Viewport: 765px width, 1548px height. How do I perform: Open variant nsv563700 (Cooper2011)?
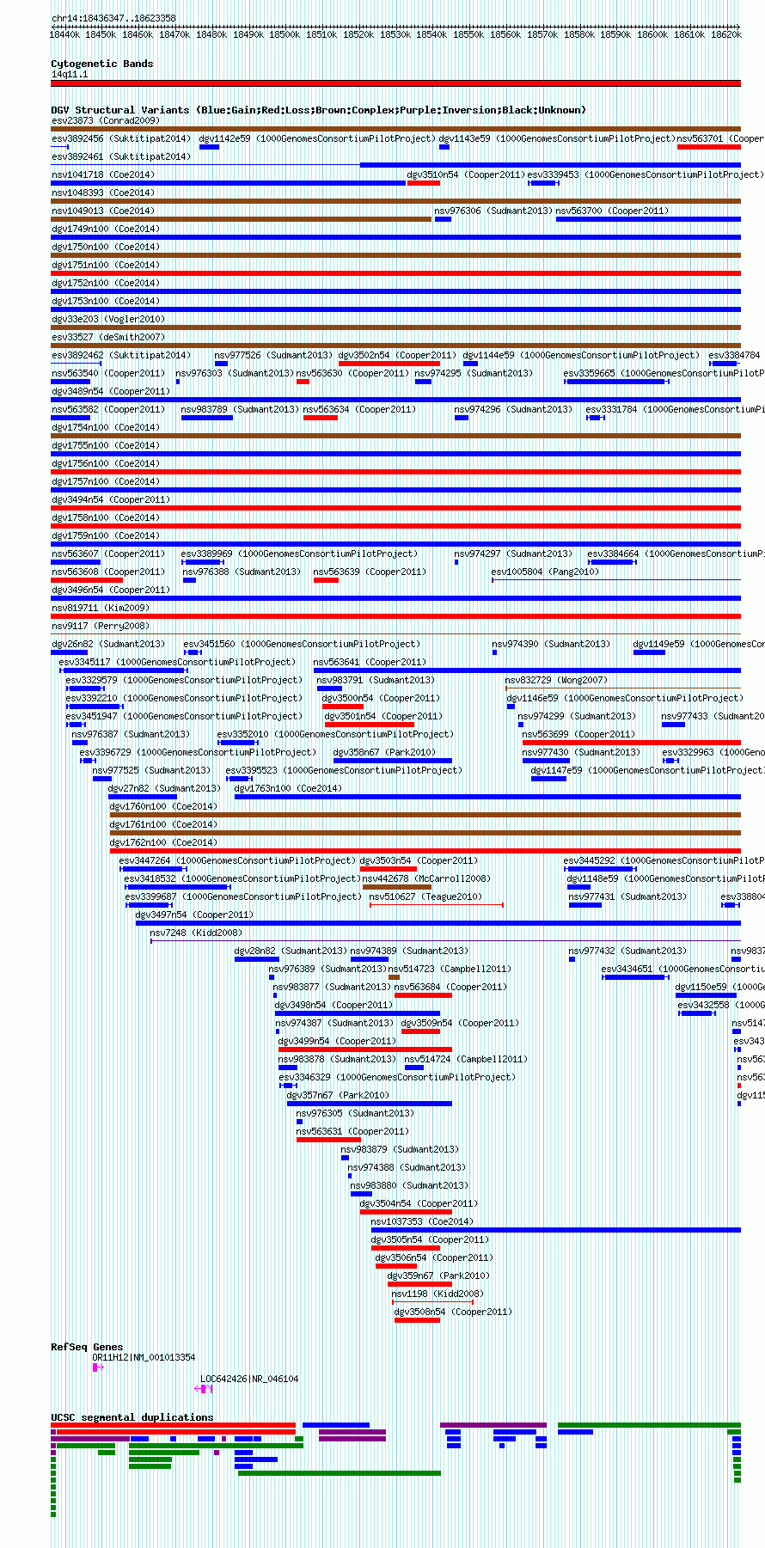point(612,211)
